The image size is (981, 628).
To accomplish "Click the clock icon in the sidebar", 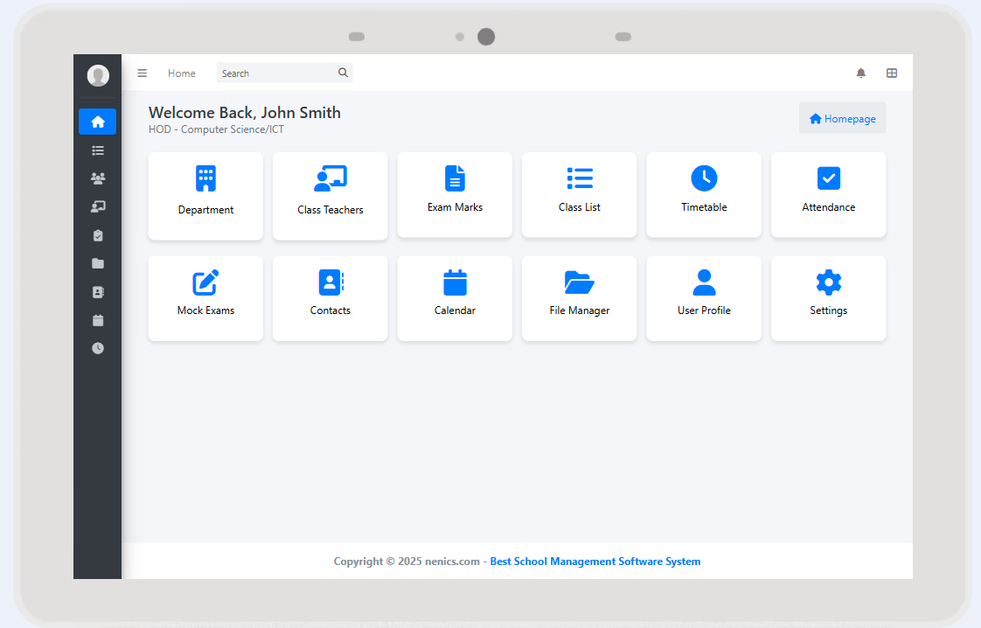I will click(x=97, y=348).
